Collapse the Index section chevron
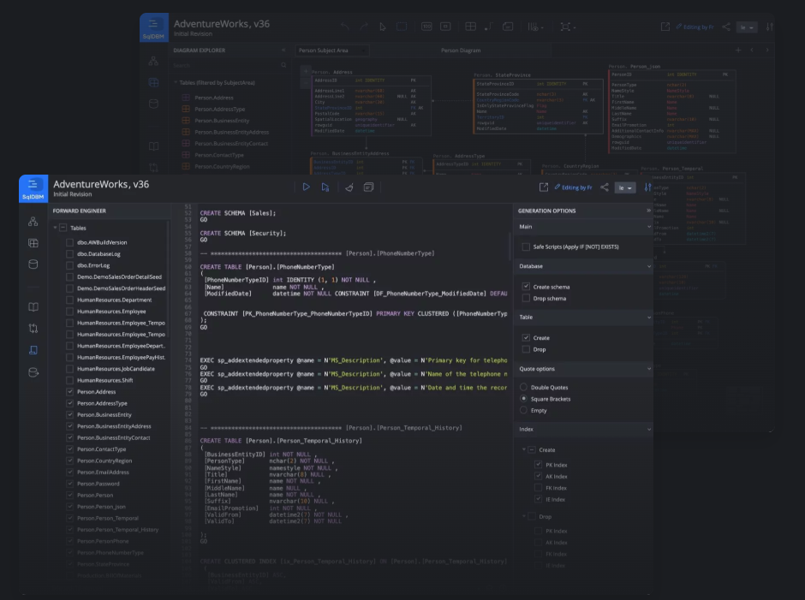This screenshot has height=600, width=805. 649,430
